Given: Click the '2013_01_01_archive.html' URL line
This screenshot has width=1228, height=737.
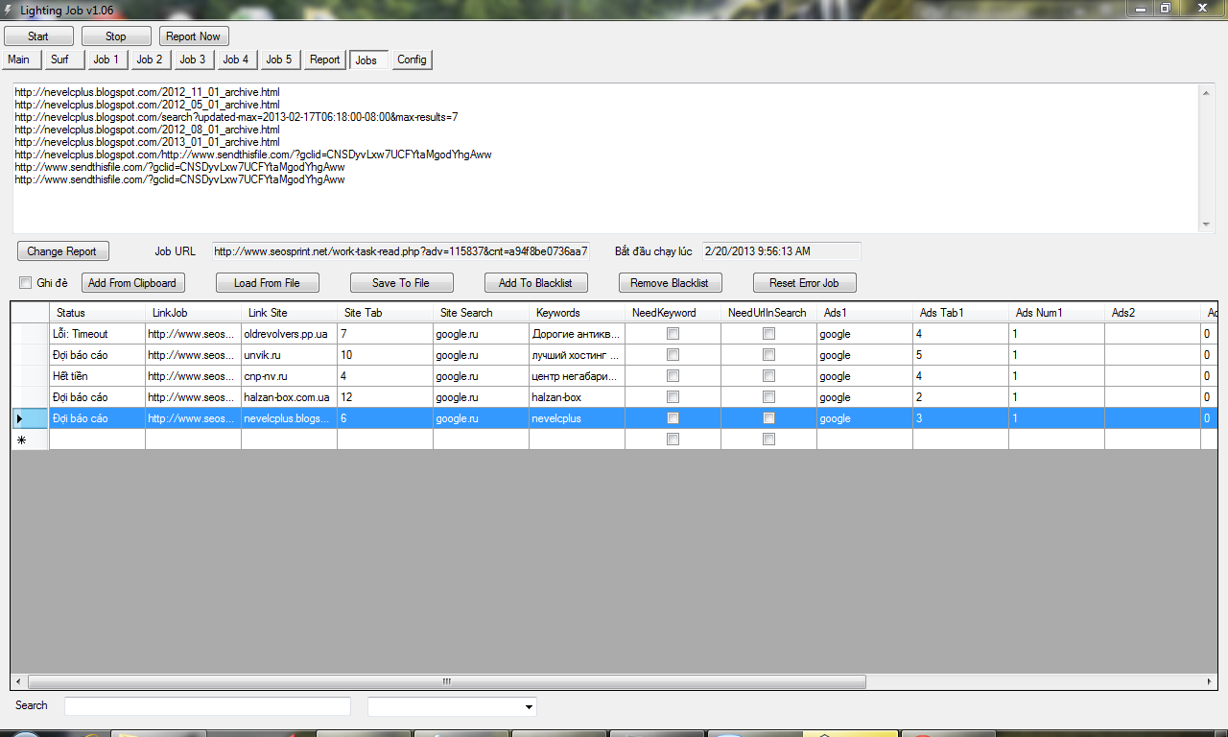Looking at the screenshot, I should coord(148,142).
